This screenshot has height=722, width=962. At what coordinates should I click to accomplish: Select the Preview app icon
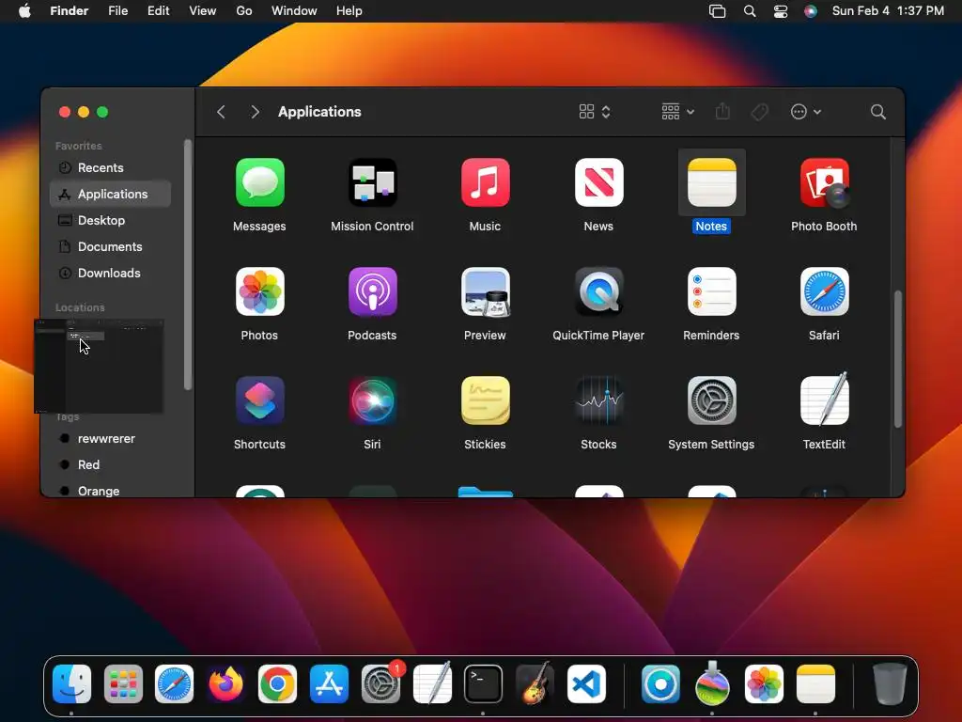coord(486,291)
